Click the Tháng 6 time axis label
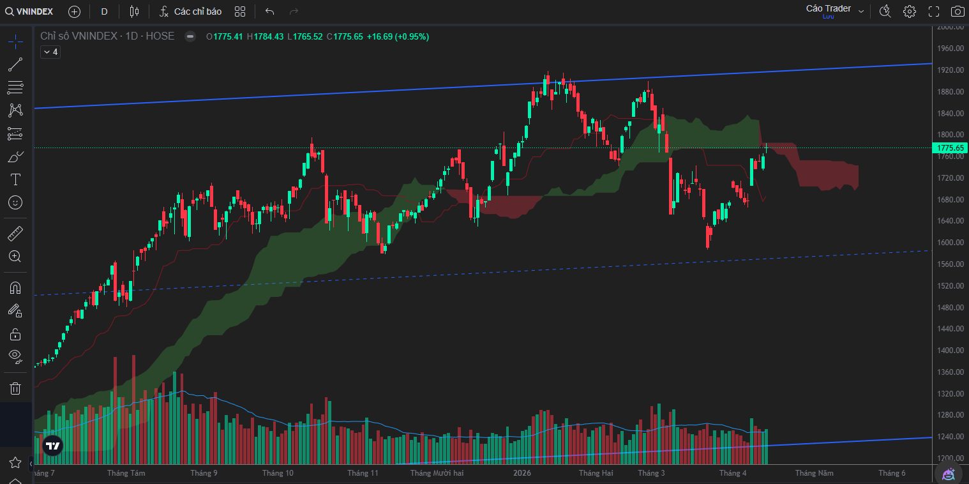The height and width of the screenshot is (484, 969). pyautogui.click(x=892, y=473)
